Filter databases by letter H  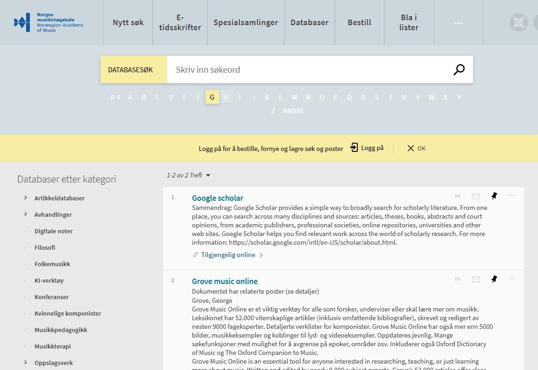click(226, 97)
